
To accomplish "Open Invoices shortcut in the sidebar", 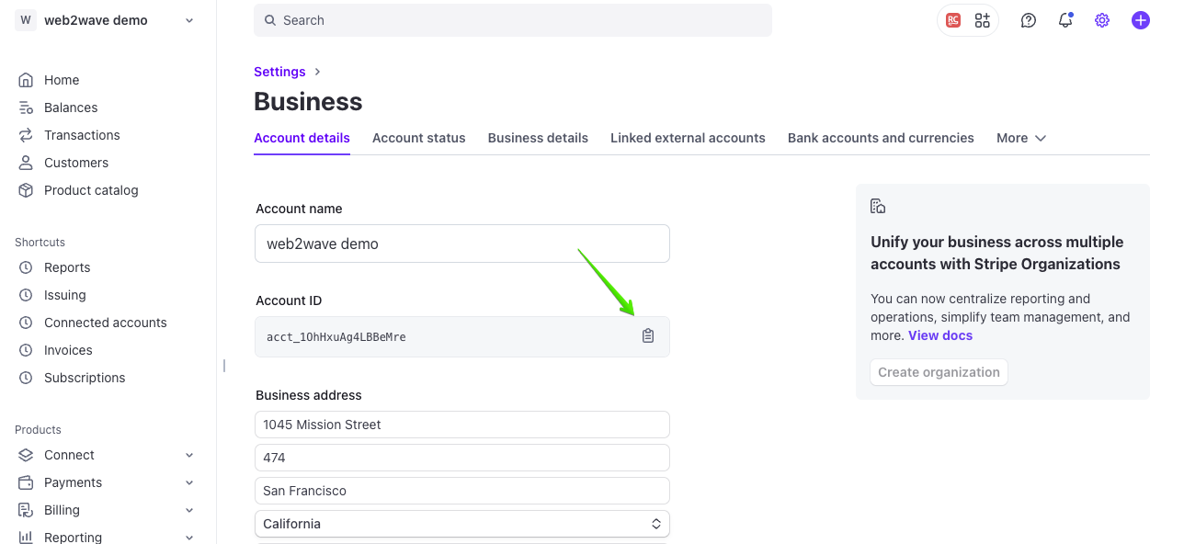I will click(x=68, y=350).
